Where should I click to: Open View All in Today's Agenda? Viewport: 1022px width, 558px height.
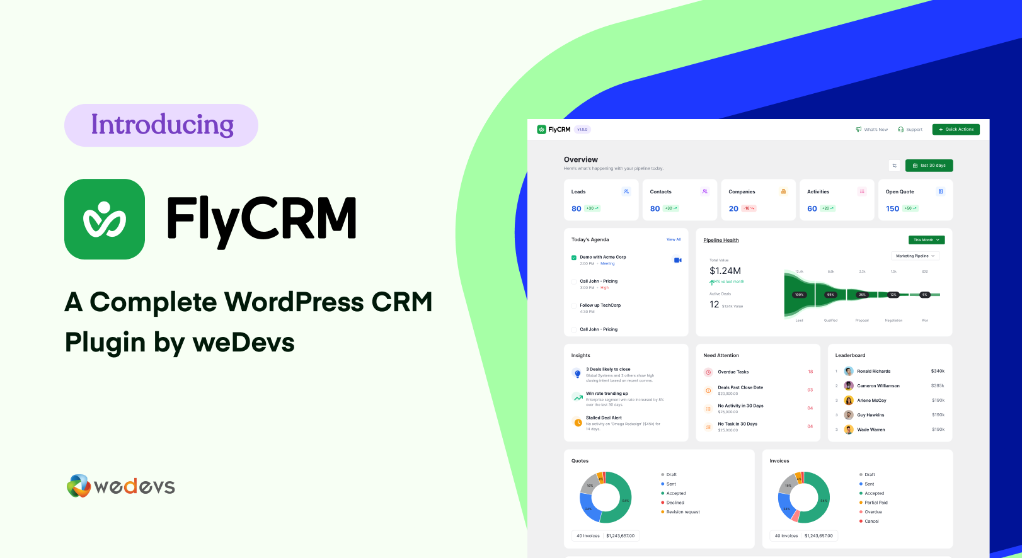tap(674, 239)
